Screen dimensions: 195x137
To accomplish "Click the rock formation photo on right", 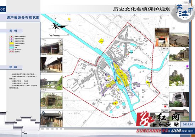I will pos(177,77).
